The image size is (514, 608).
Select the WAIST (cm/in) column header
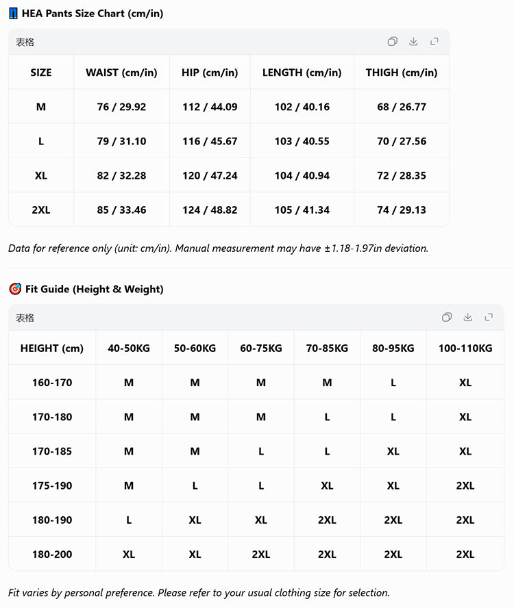point(121,73)
